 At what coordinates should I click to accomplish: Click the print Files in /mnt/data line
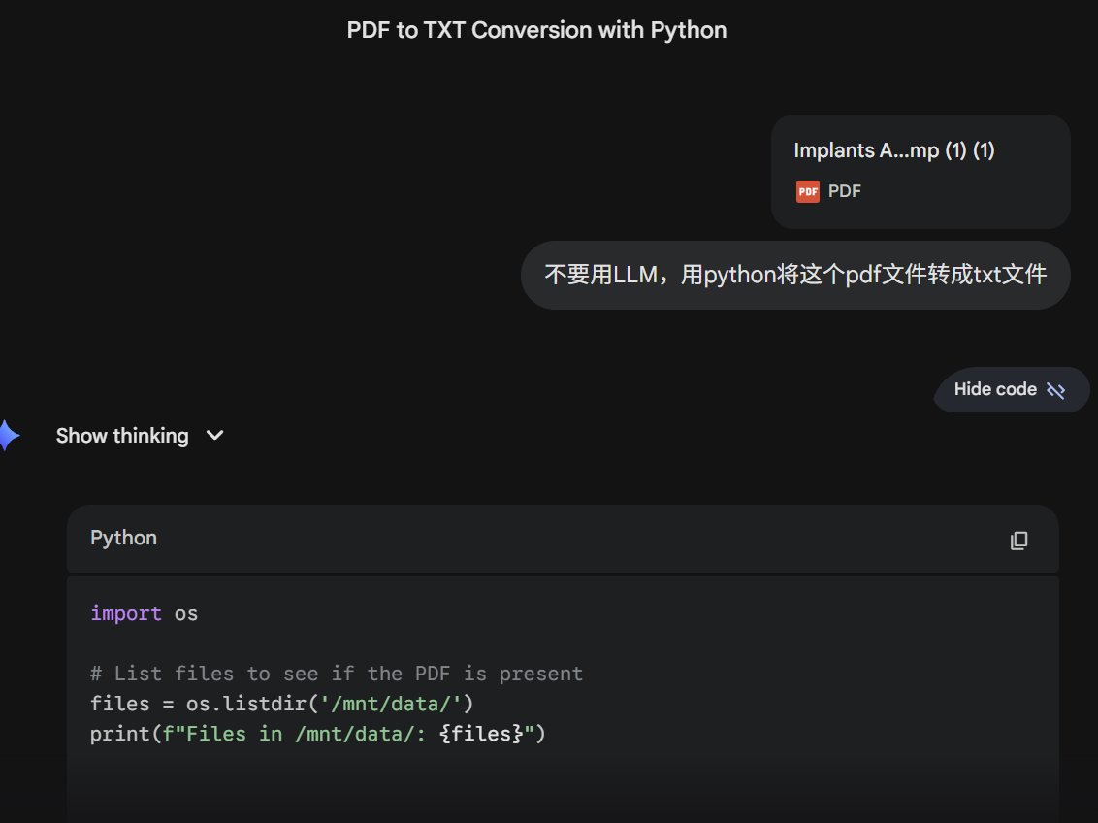317,734
